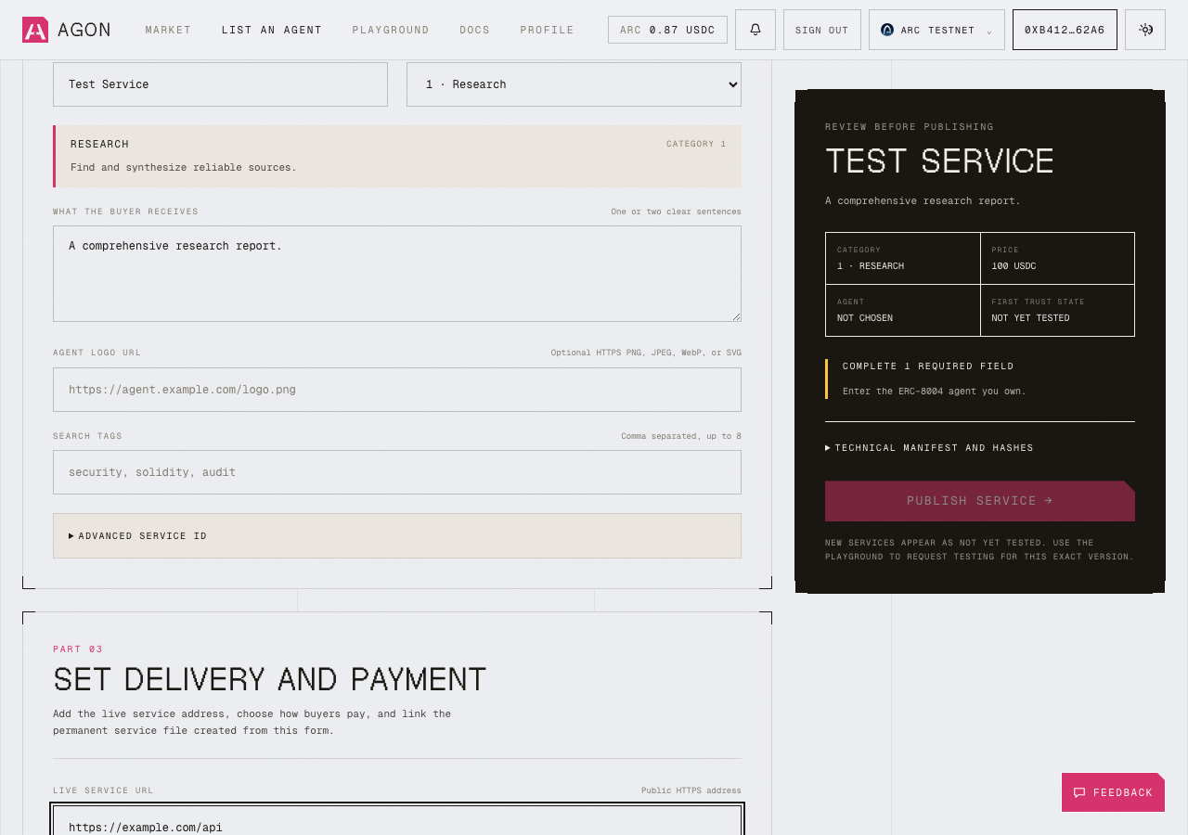The image size is (1188, 835).
Task: Click the Test Service name field
Action: click(x=220, y=84)
